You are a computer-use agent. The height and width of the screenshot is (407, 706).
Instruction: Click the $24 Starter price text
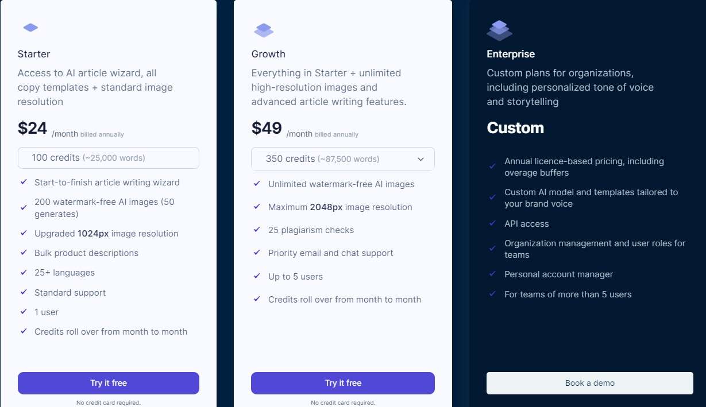pyautogui.click(x=33, y=128)
